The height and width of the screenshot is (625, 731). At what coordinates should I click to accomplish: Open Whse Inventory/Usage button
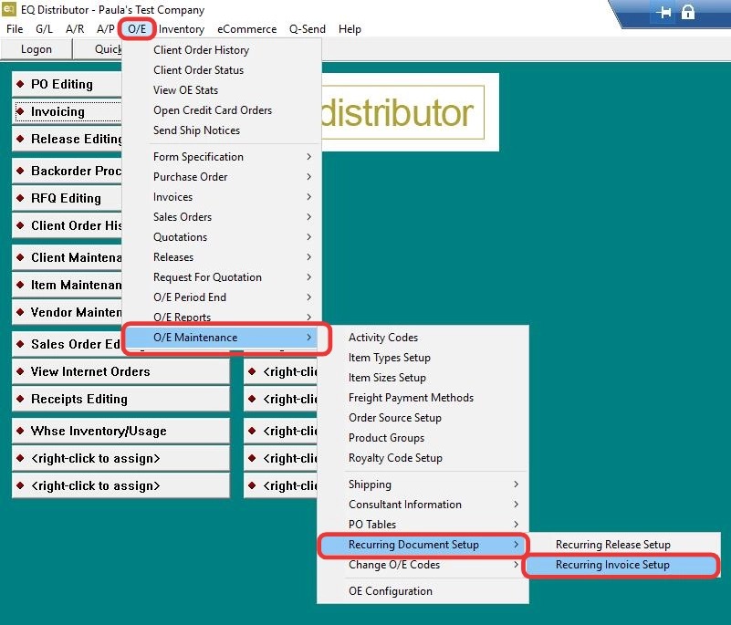120,431
